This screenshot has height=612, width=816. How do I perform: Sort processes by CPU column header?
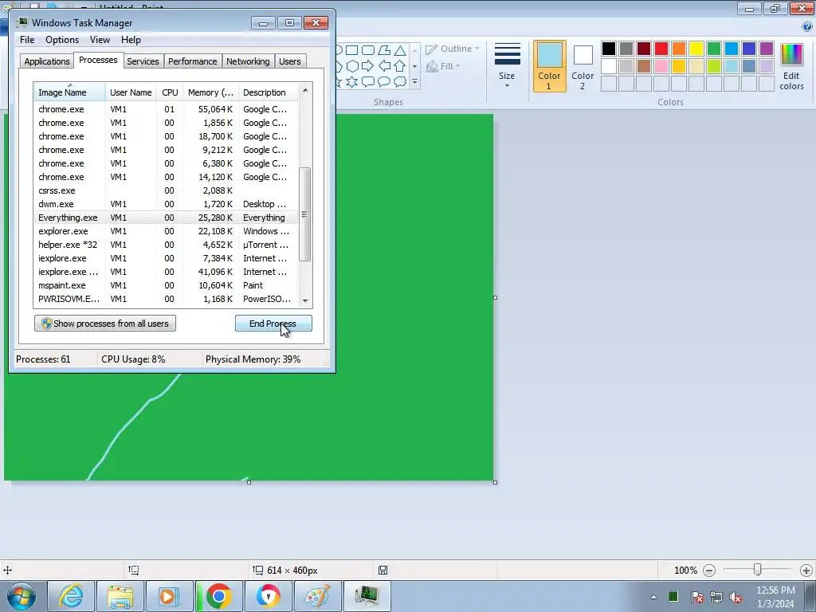[x=170, y=92]
